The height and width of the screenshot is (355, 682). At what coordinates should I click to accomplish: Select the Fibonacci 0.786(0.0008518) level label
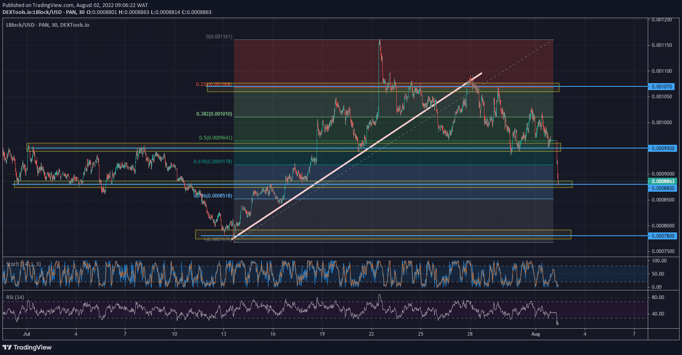coord(213,196)
